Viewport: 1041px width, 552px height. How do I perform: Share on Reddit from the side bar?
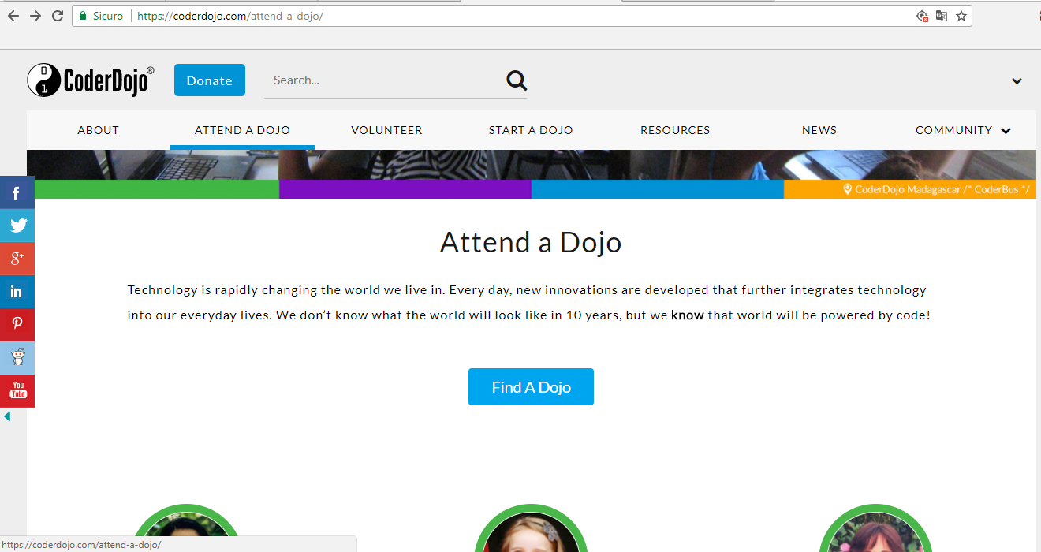17,358
